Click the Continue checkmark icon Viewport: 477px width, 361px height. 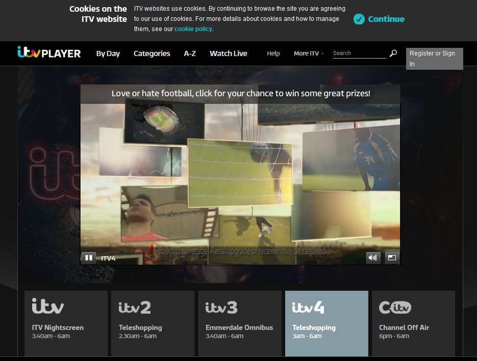click(359, 19)
